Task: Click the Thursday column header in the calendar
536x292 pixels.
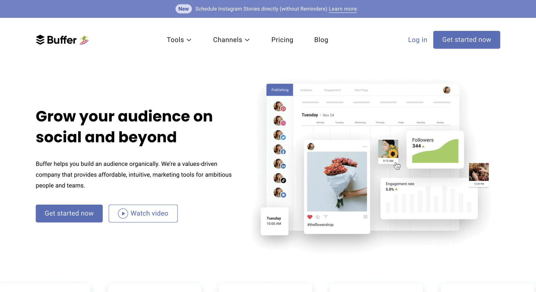Action: coord(380,123)
